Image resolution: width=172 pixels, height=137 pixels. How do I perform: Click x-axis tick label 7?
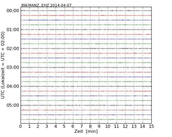(x=82, y=126)
